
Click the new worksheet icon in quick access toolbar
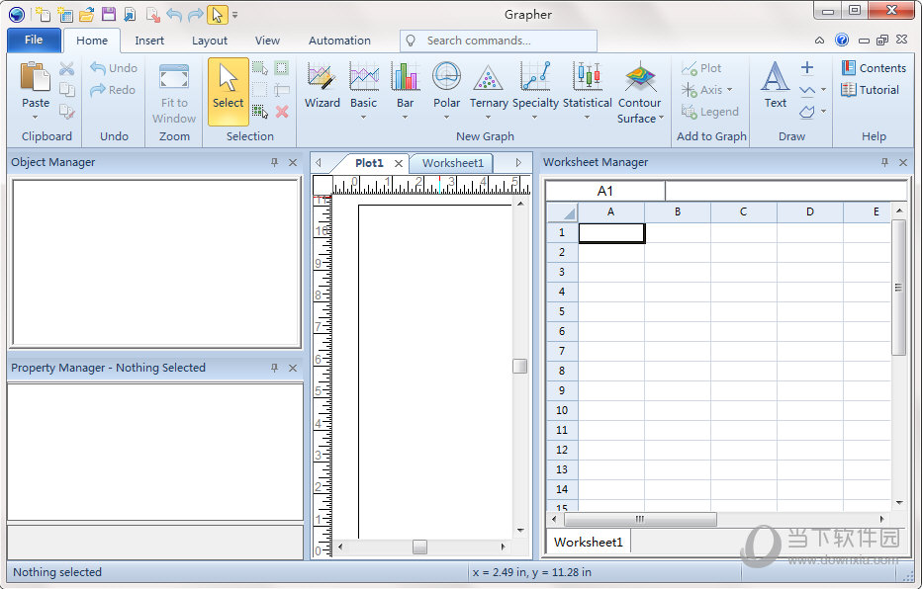[64, 14]
